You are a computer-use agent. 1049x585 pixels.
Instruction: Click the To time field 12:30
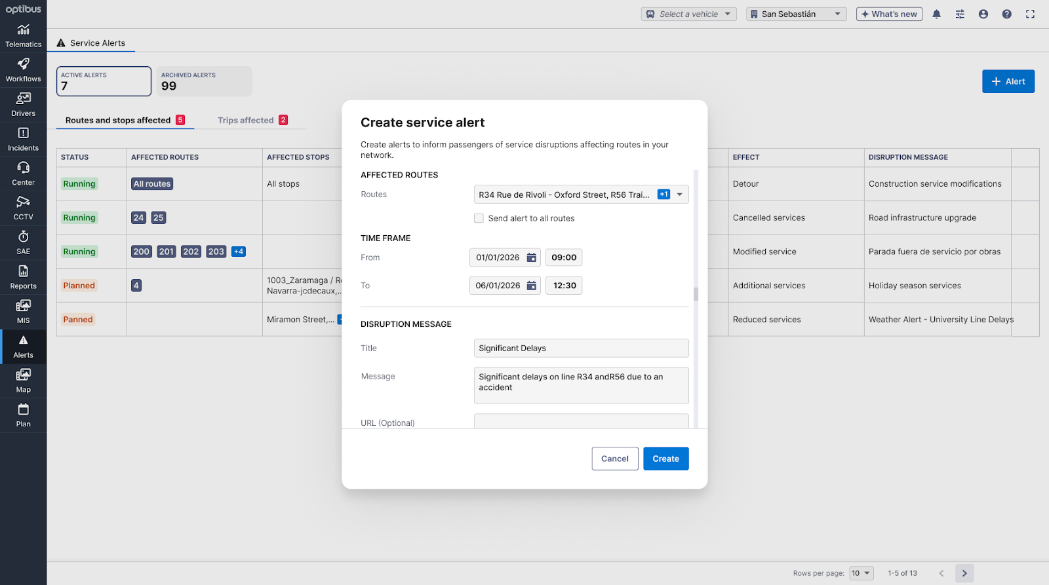[564, 286]
